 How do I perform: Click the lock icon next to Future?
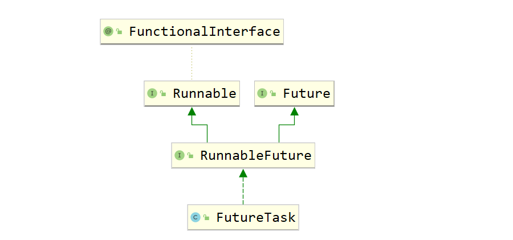point(274,94)
